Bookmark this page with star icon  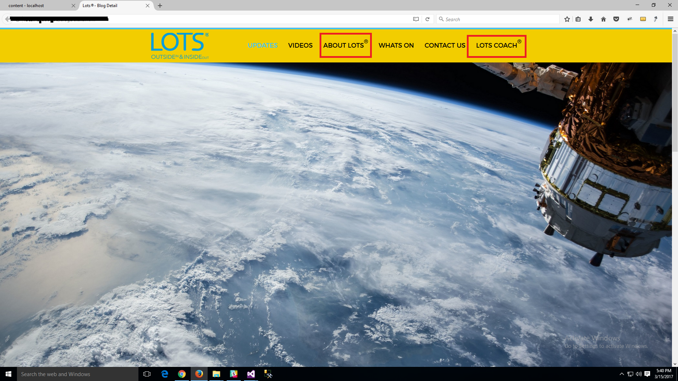coord(567,19)
